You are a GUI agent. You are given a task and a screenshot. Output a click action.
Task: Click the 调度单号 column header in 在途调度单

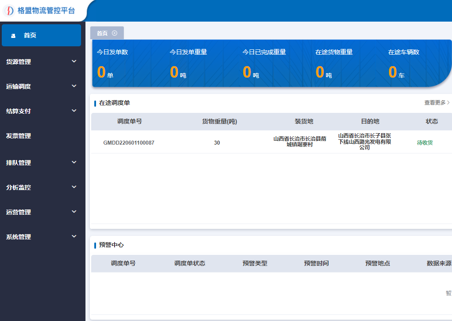[x=130, y=122]
